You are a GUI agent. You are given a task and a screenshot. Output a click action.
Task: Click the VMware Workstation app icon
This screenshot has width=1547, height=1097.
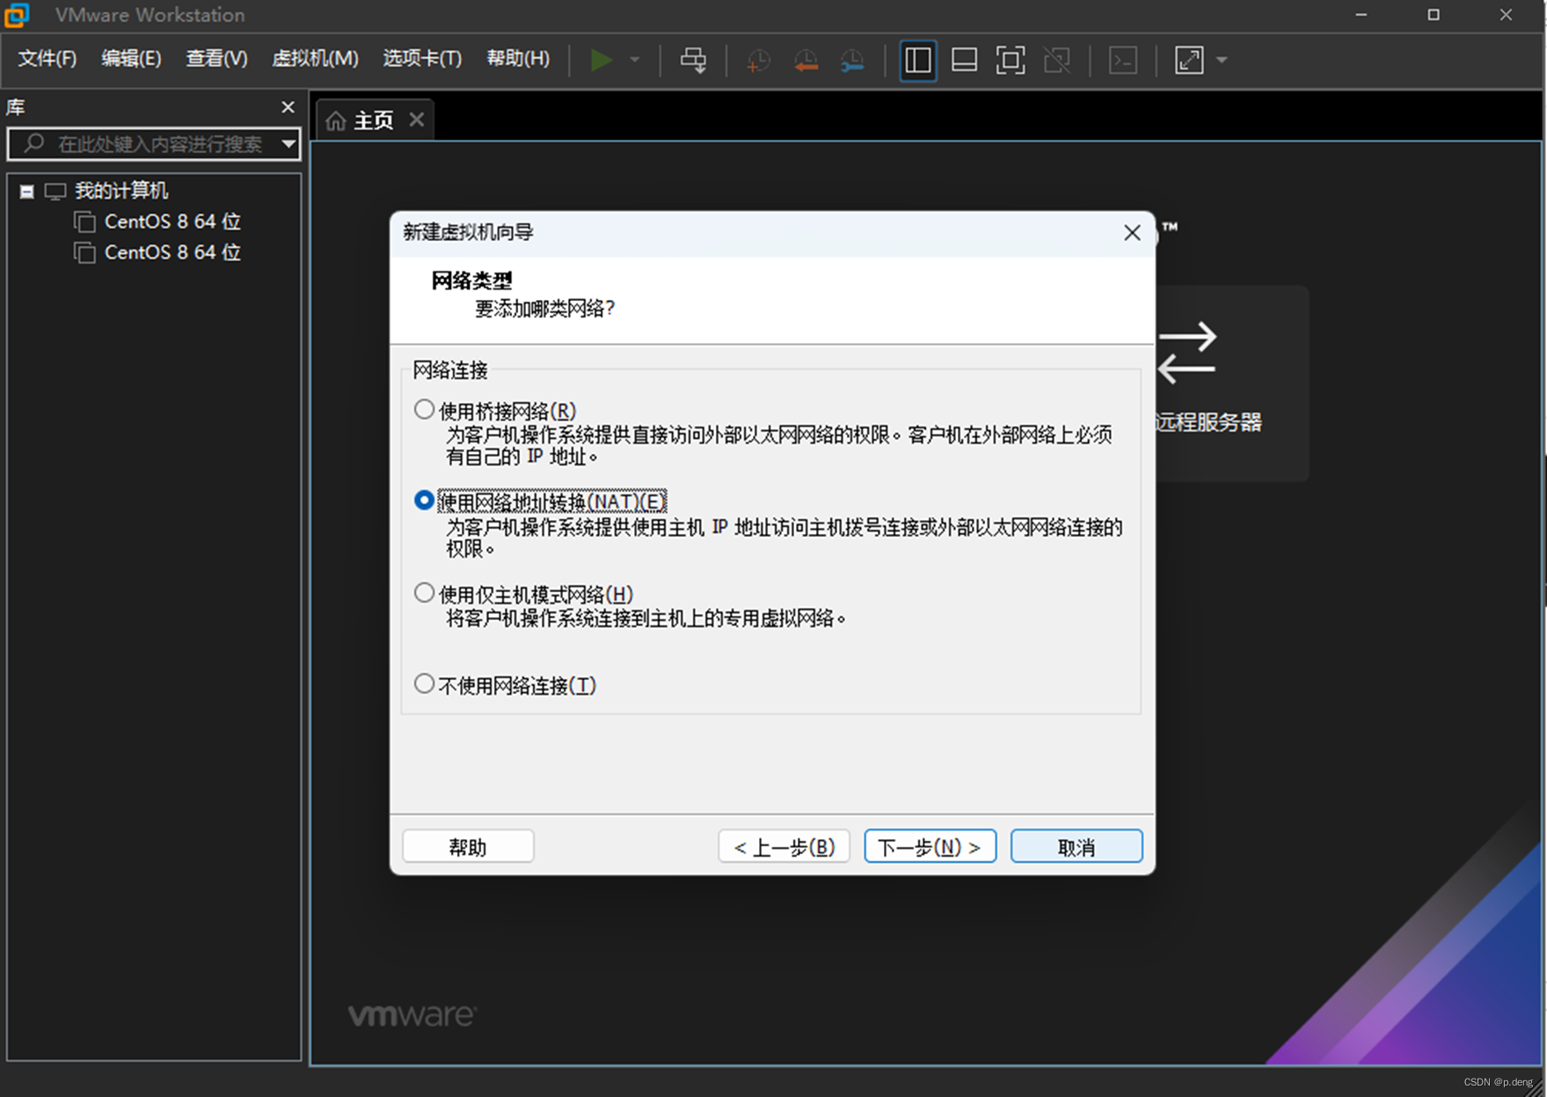(x=17, y=15)
